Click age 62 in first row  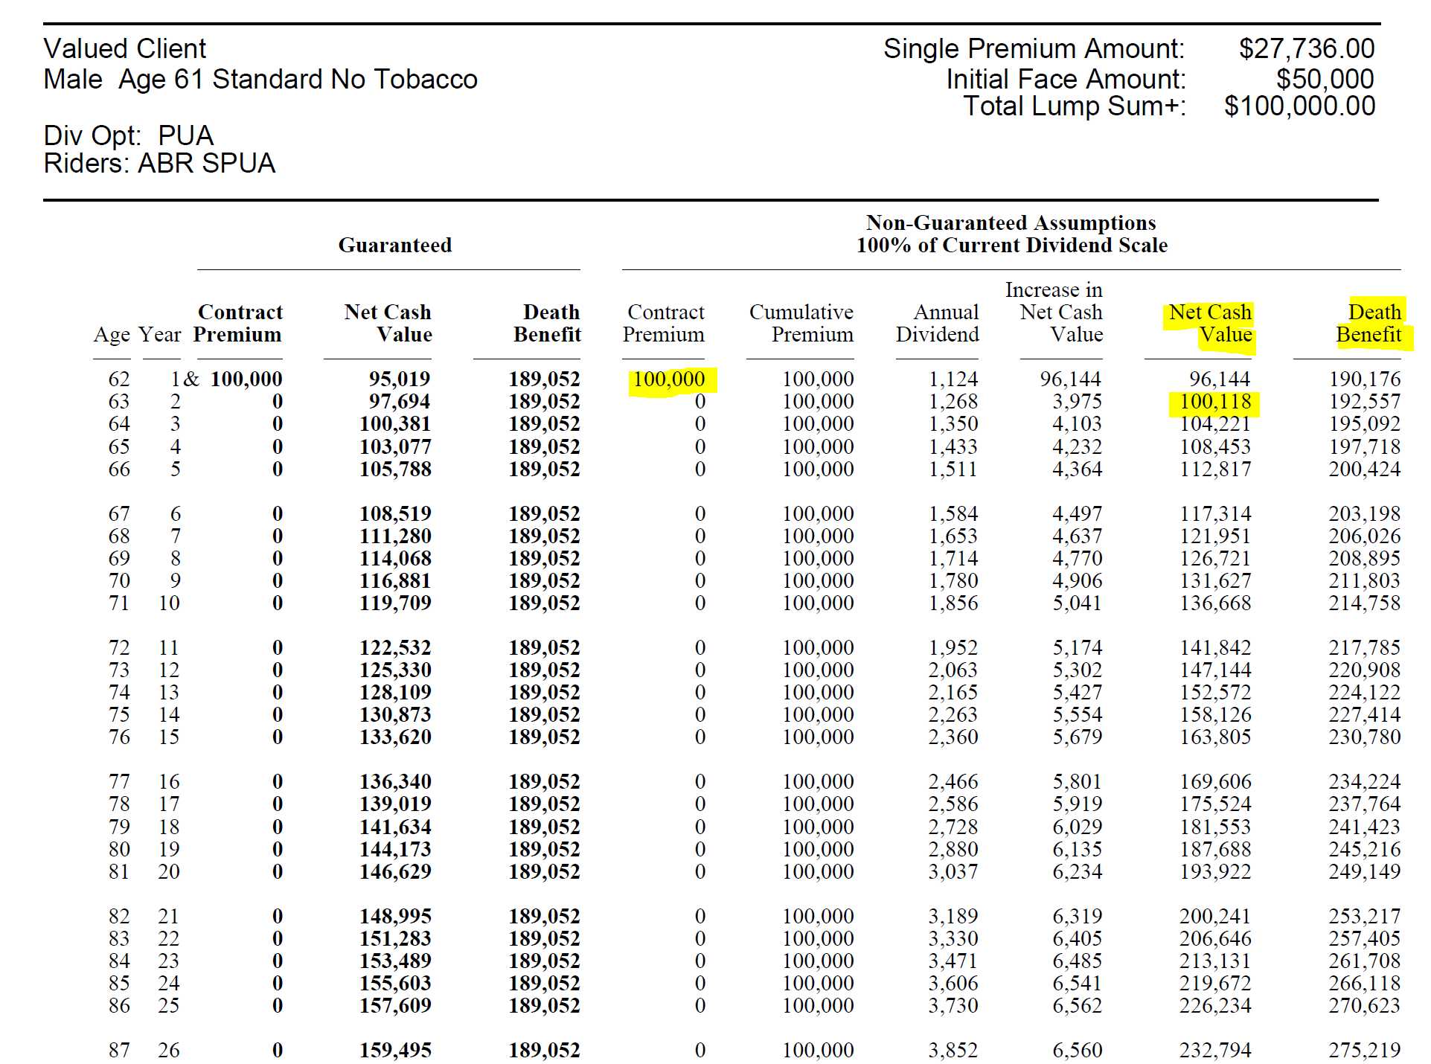tap(119, 379)
